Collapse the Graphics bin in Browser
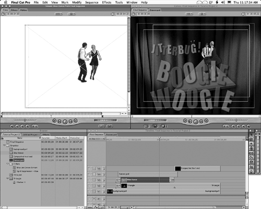261x209 pixels. pos(4,145)
